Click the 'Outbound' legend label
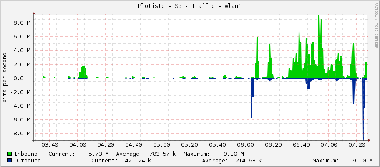This screenshot has height=167, width=380. pyautogui.click(x=28, y=161)
